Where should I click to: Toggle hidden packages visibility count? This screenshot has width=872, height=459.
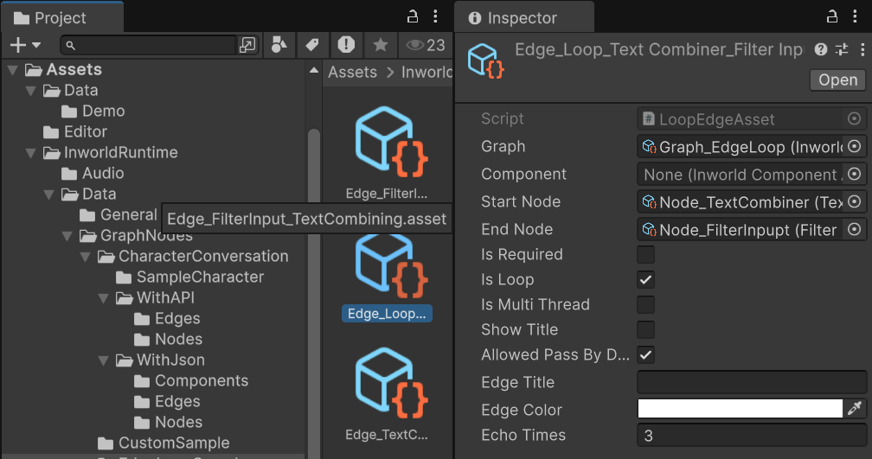tap(426, 45)
